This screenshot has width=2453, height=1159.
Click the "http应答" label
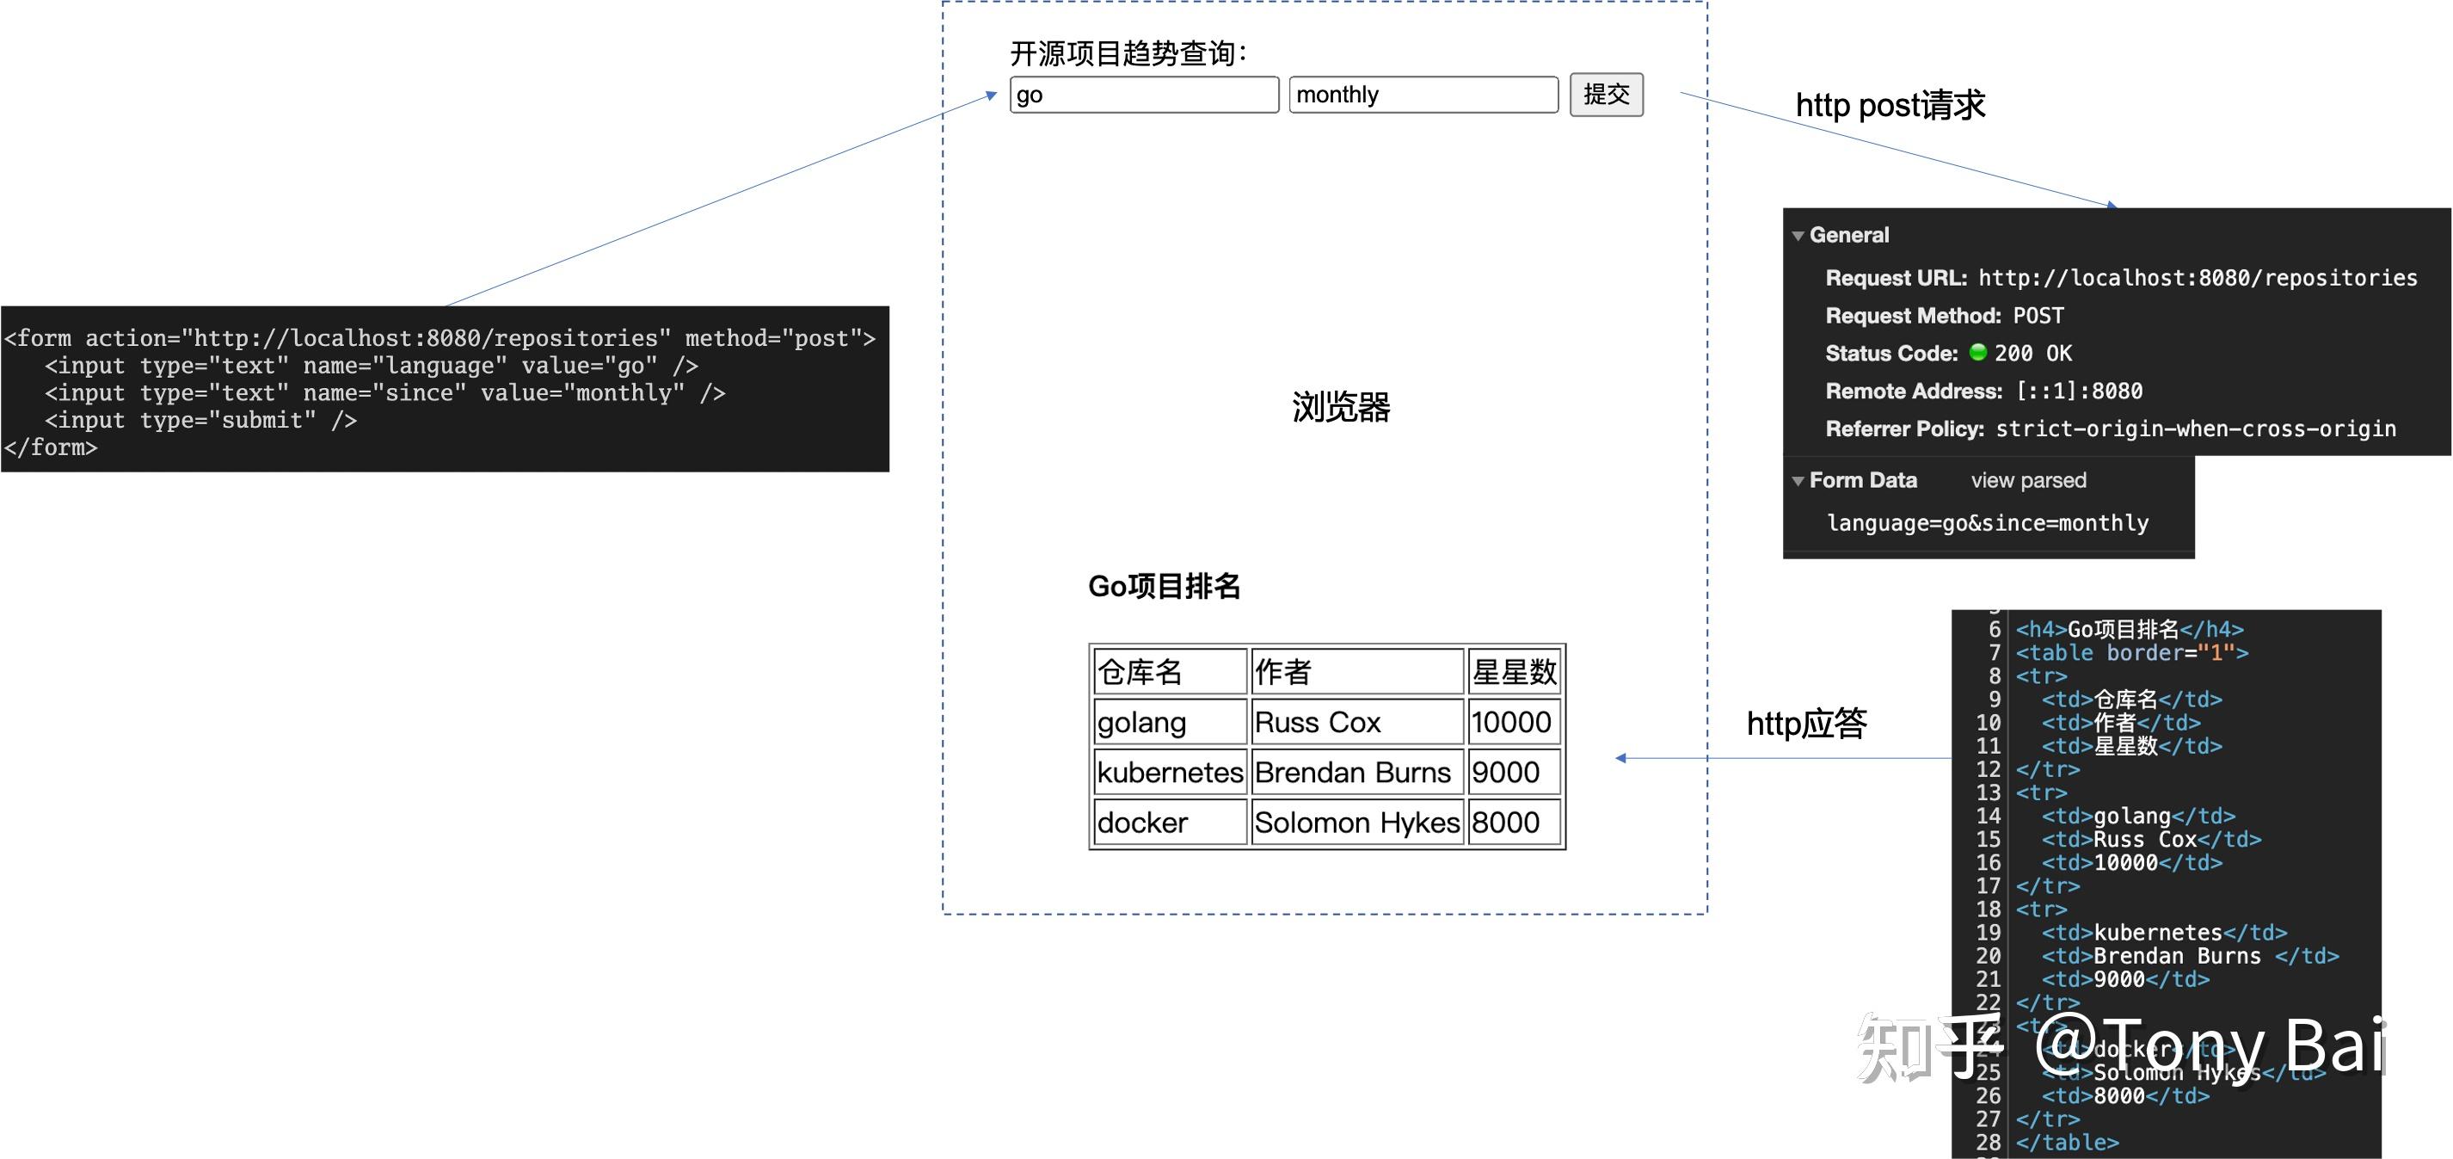(1806, 724)
